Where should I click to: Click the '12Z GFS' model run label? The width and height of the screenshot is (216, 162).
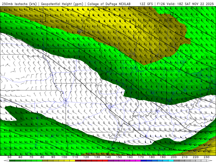pos(146,4)
